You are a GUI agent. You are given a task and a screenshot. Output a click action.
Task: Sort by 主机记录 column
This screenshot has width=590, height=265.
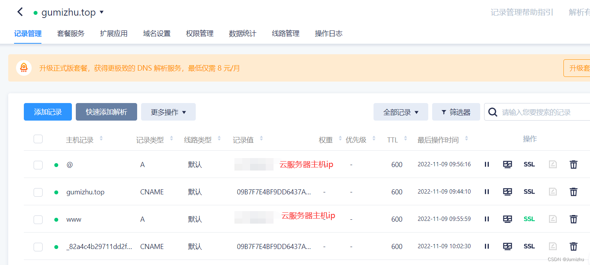coord(101,139)
